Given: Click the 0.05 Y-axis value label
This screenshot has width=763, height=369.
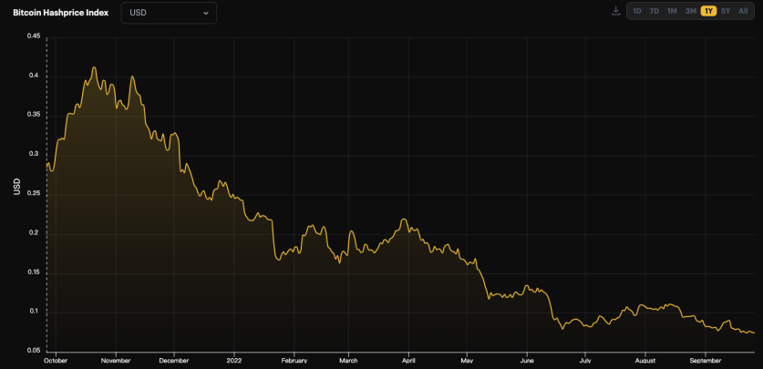Looking at the screenshot, I should [x=34, y=351].
